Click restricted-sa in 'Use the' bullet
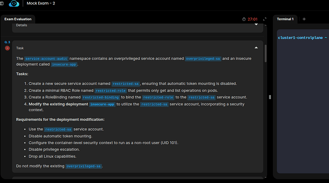Viewport: 329px width, 183px height. [58, 129]
